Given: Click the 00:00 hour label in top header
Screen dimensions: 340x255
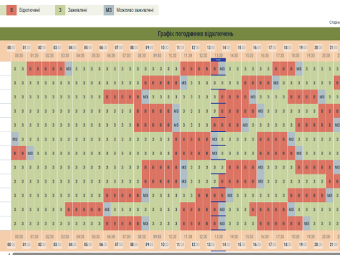Looking at the screenshot, I should 11,47.
